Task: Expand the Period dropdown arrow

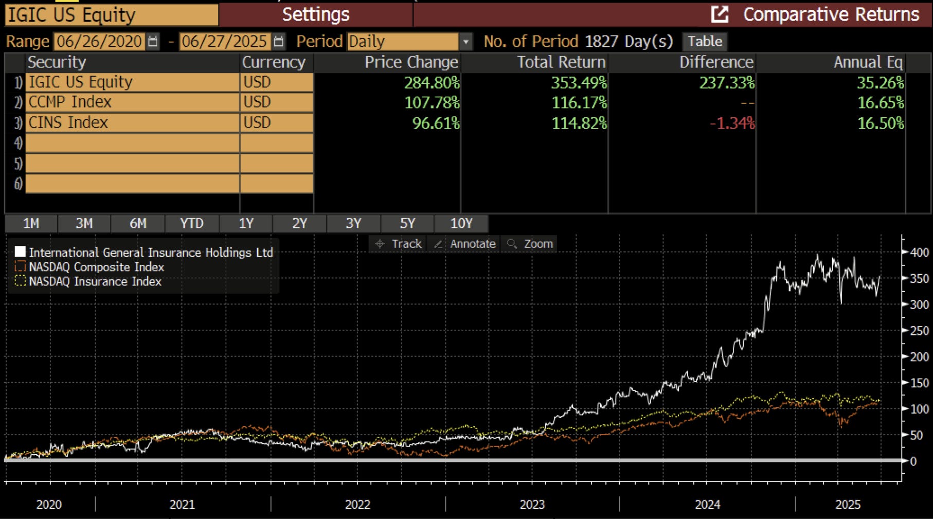Action: [465, 41]
